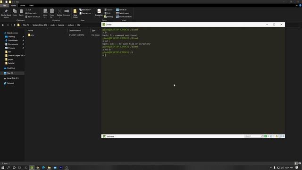Switch to the Share ribbon tab
302x170 pixels.
click(23, 6)
